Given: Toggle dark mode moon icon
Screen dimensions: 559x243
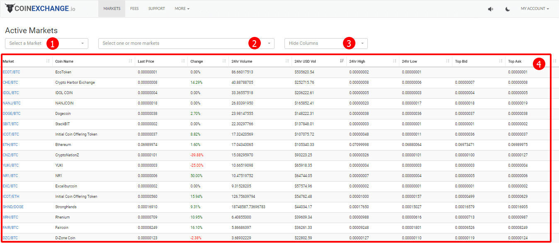Looking at the screenshot, I should pyautogui.click(x=508, y=9).
